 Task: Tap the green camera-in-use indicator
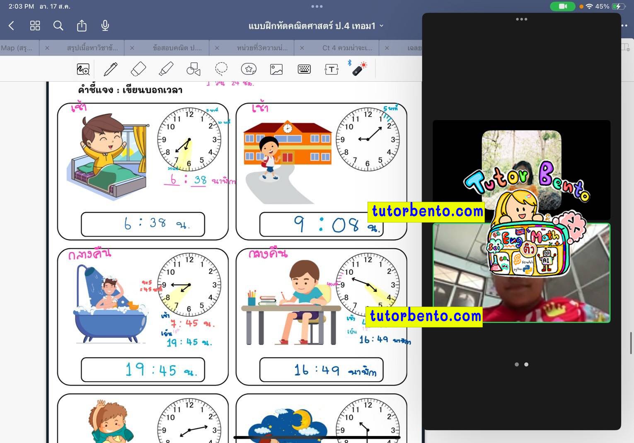(x=563, y=6)
